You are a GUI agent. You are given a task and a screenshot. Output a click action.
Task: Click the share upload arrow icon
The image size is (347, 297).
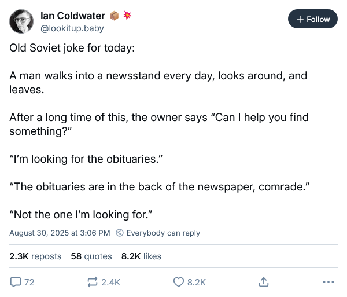(264, 282)
